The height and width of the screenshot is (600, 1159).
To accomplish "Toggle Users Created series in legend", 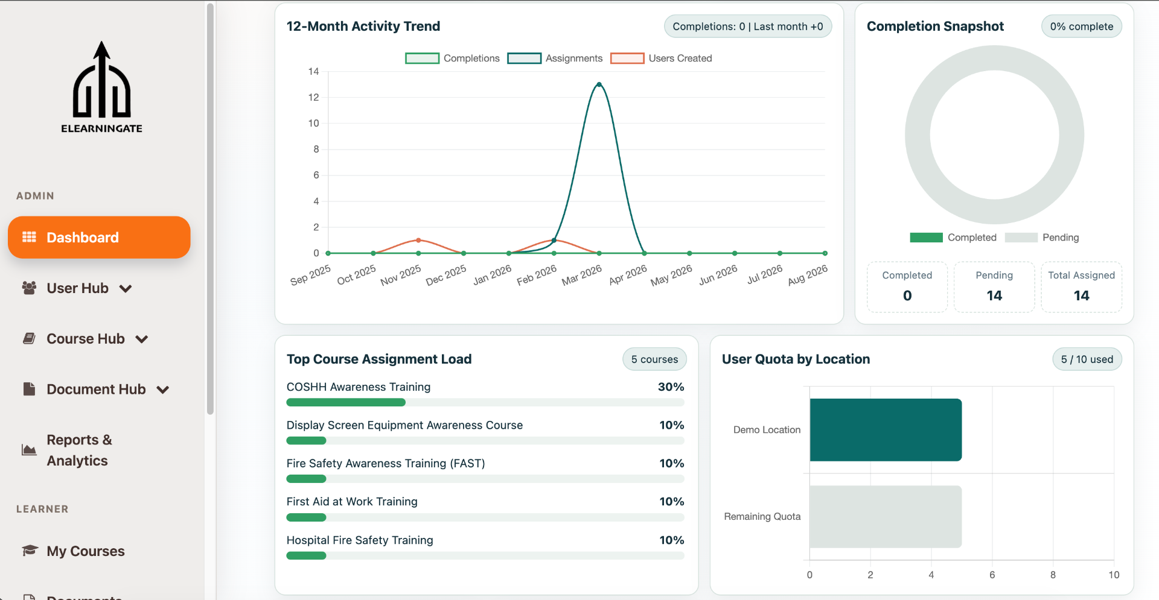I will (x=661, y=58).
